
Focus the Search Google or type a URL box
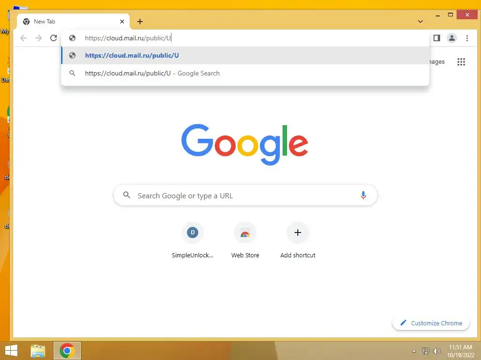point(245,195)
